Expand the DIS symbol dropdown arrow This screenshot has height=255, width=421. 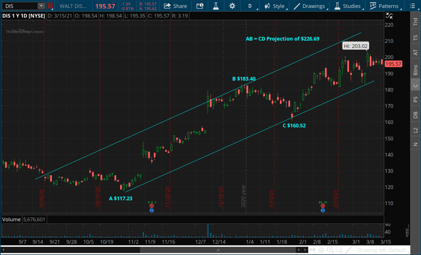(41, 6)
